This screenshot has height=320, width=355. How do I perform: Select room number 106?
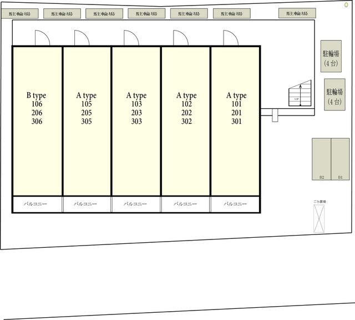coord(37,104)
